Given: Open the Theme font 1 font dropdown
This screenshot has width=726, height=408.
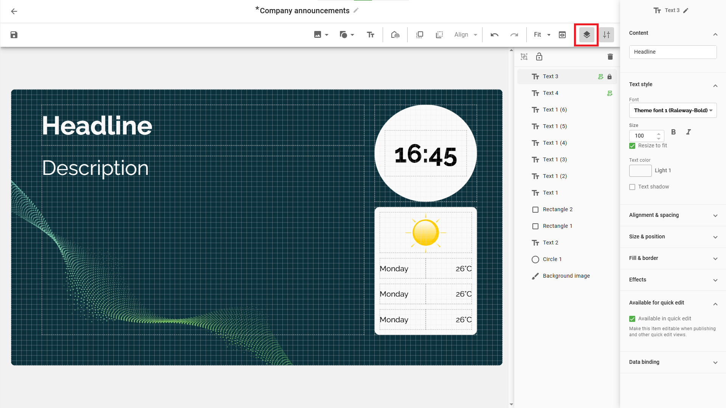Looking at the screenshot, I should click(x=673, y=110).
